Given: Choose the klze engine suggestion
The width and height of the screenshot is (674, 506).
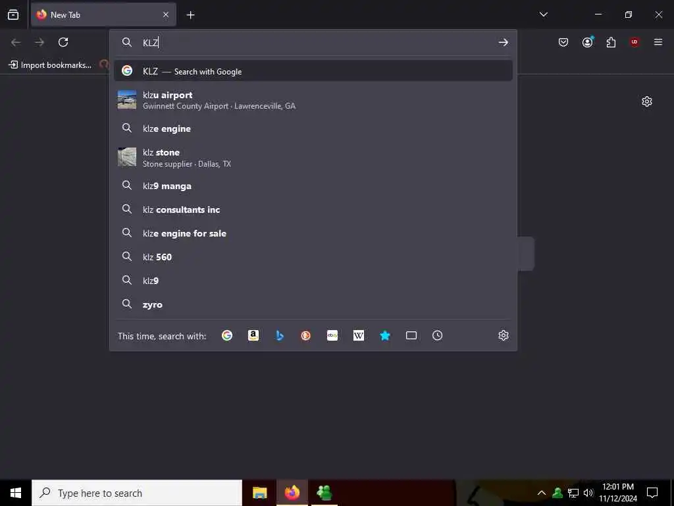Looking at the screenshot, I should click(313, 128).
